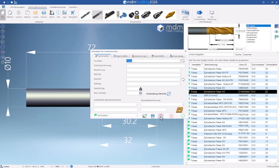The width and height of the screenshot is (279, 168).
Task: Select Alle Typen in type list
Action: [x=259, y=26]
